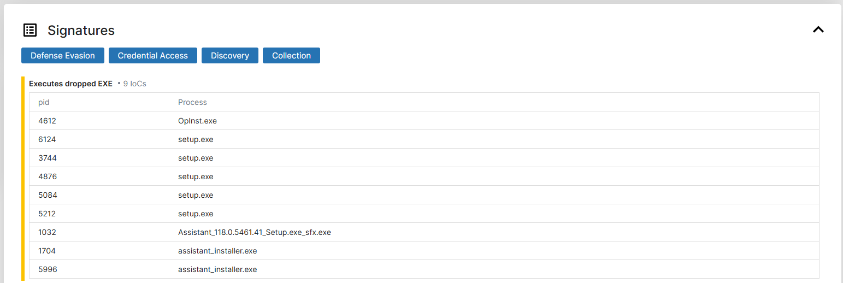Click the Process column header

click(192, 102)
